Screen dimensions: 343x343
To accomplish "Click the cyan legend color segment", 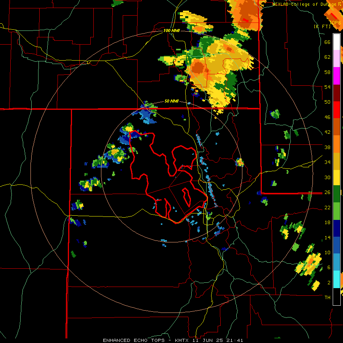I will pos(337,279).
